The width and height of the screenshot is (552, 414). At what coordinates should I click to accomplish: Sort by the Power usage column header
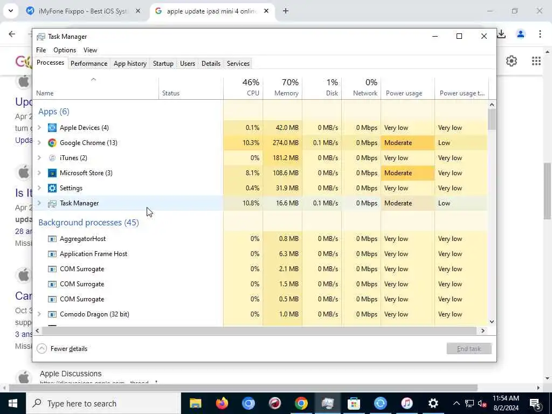408,88
